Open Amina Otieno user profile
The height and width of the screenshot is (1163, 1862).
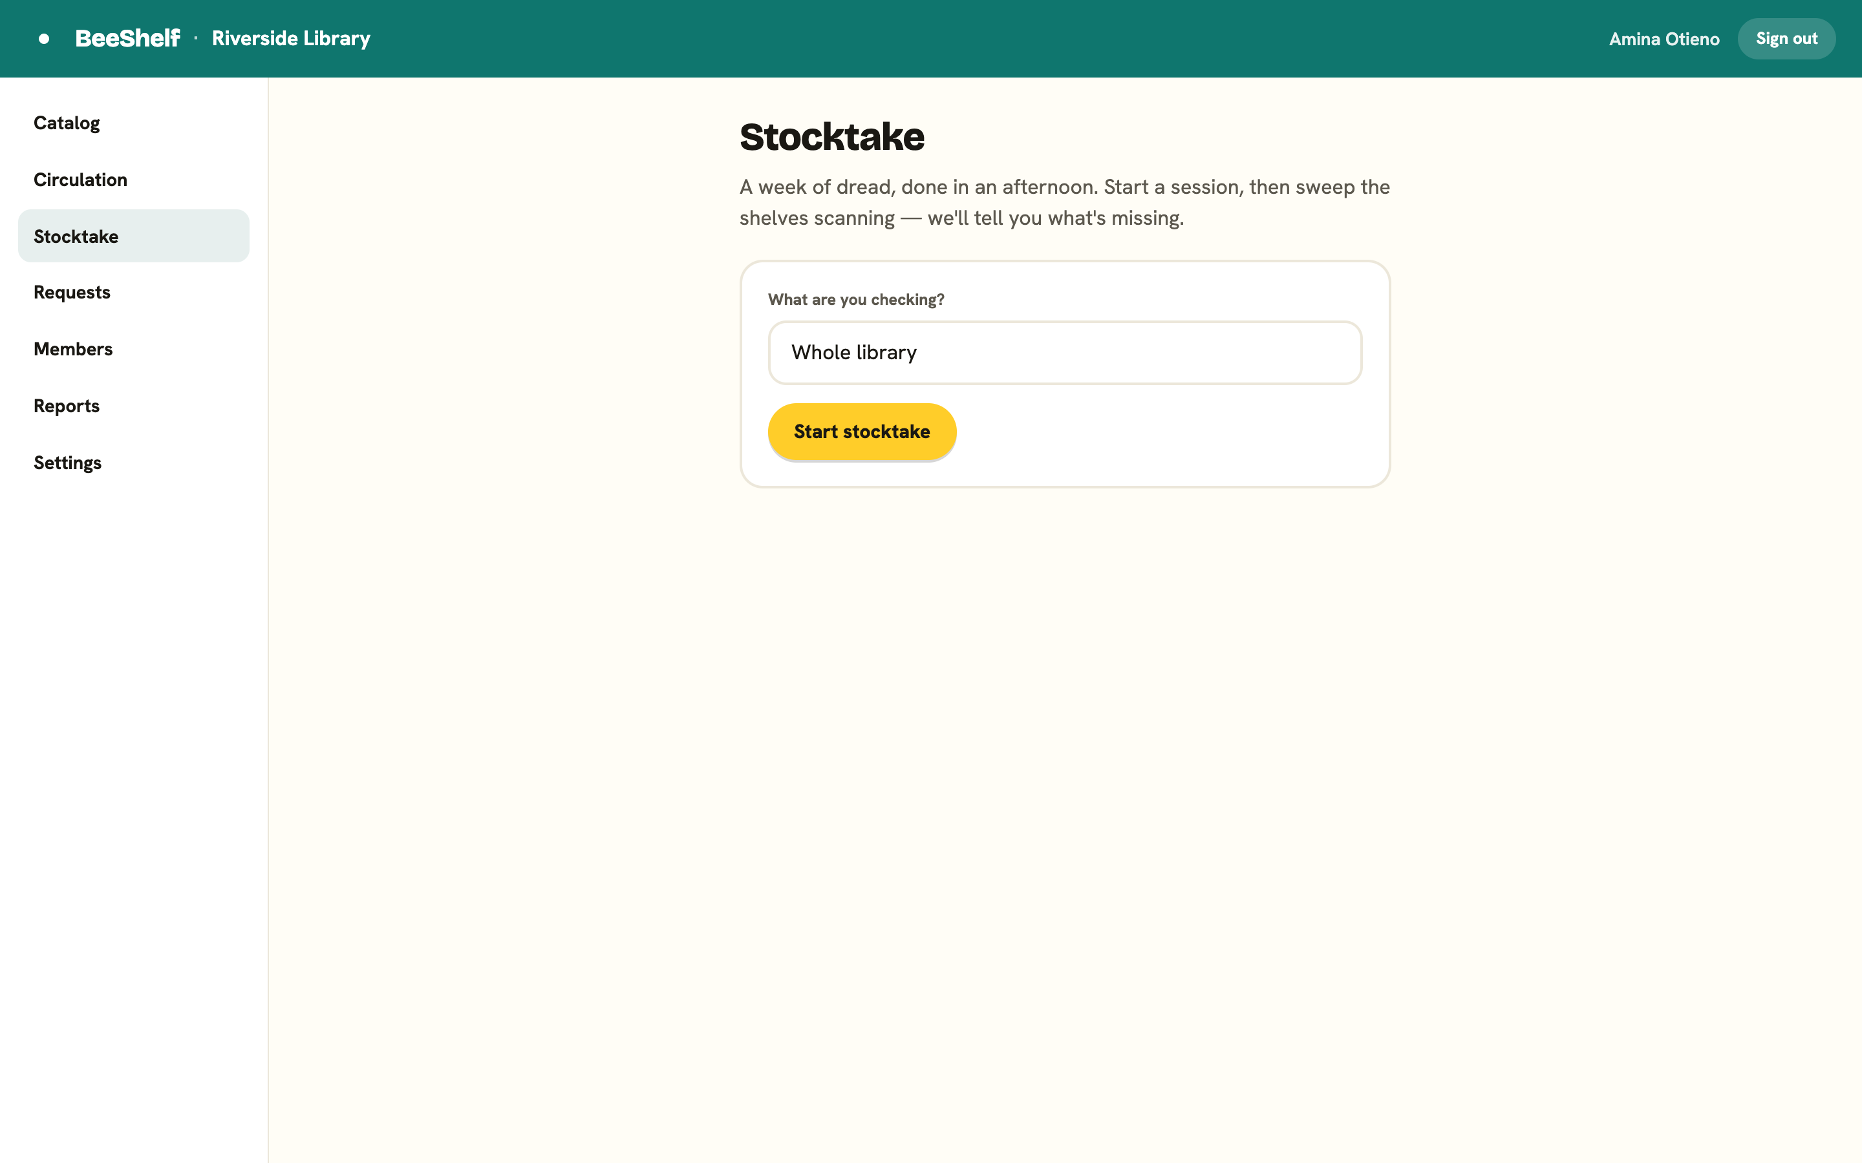pos(1664,39)
